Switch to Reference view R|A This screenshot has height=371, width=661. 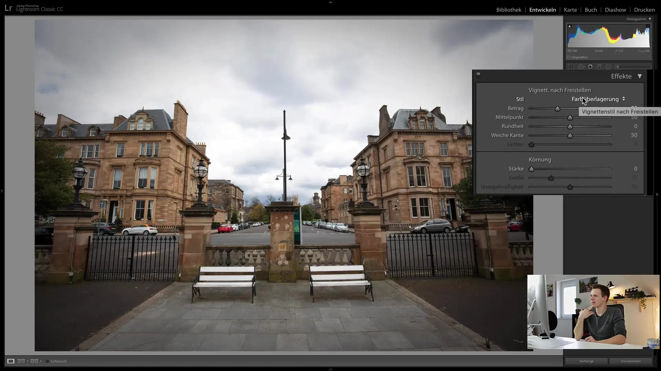[x=21, y=361]
